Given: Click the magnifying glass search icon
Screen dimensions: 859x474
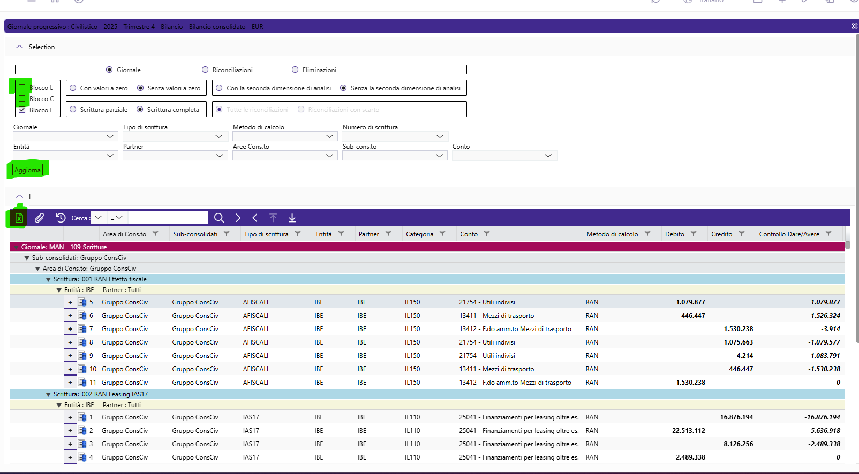Looking at the screenshot, I should [x=218, y=218].
